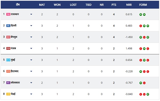The height and width of the screenshot is (101, 160).
Task: Click the NRR column header
Action: click(129, 5)
